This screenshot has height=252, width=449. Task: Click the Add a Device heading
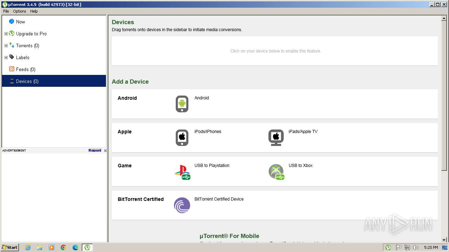click(130, 82)
